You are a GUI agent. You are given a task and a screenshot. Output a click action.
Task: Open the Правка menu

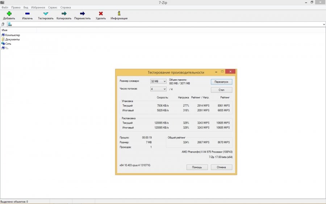[16, 7]
